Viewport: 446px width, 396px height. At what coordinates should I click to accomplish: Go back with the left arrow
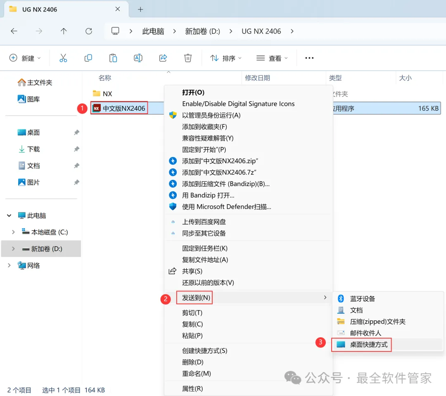14,31
